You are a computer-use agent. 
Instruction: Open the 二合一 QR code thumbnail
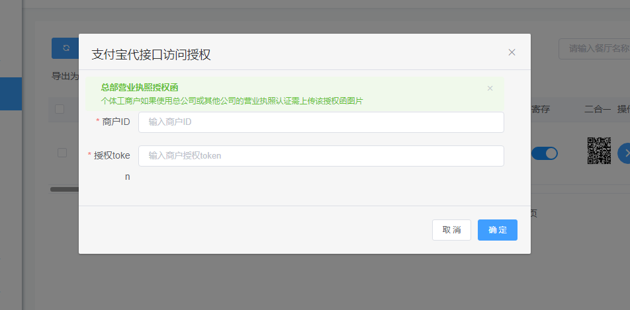(x=599, y=151)
